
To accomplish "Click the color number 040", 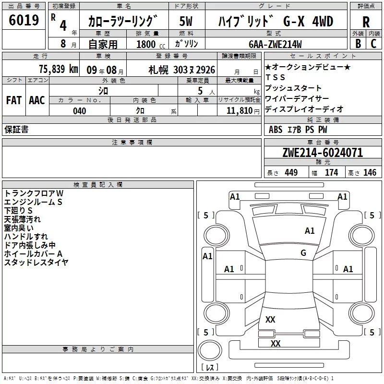I will [x=79, y=111].
